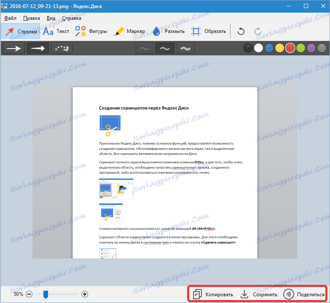Viewport: 330px width, 303px height.
Task: Pick the green color swatch
Action: [300, 48]
